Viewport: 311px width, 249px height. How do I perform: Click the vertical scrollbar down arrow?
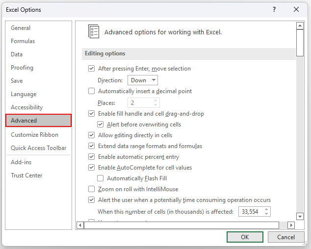pyautogui.click(x=300, y=216)
